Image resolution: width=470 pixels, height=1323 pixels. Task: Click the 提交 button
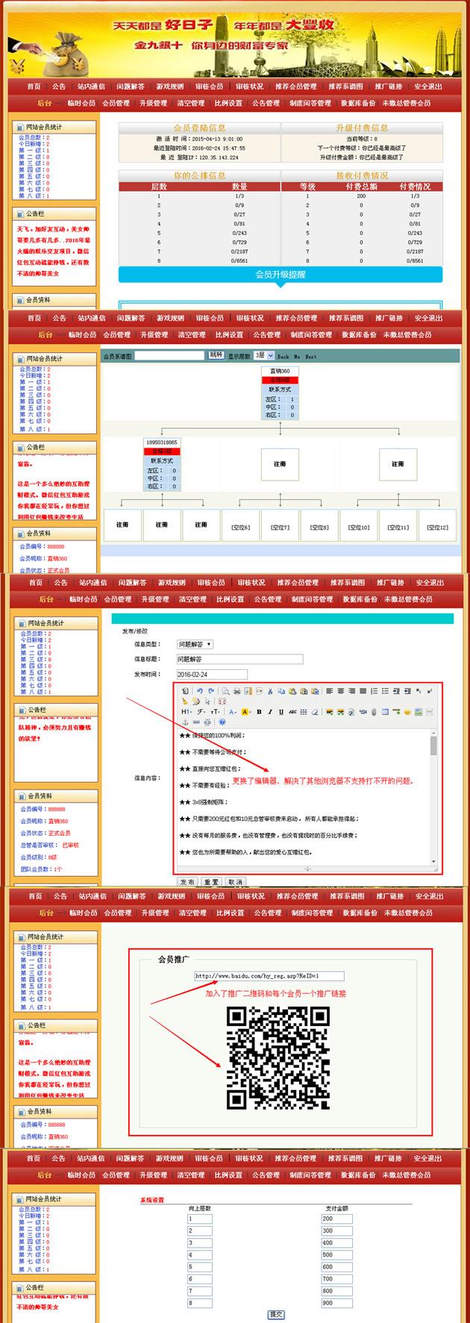[276, 1314]
